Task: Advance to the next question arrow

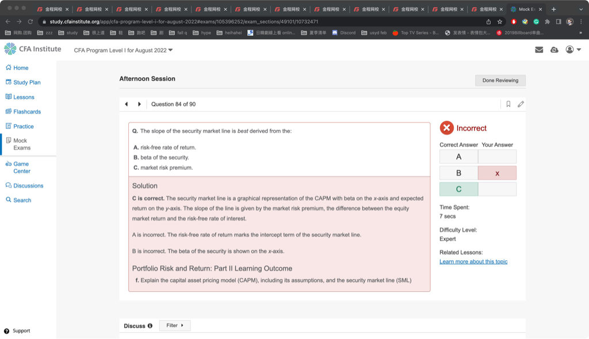Action: [139, 104]
